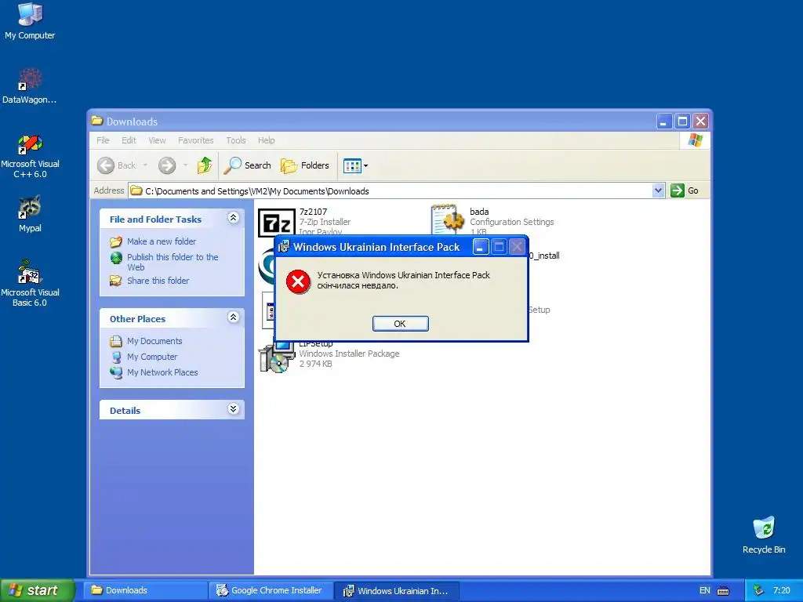Go to My Computer in Other Places
The width and height of the screenshot is (803, 602).
coord(152,357)
